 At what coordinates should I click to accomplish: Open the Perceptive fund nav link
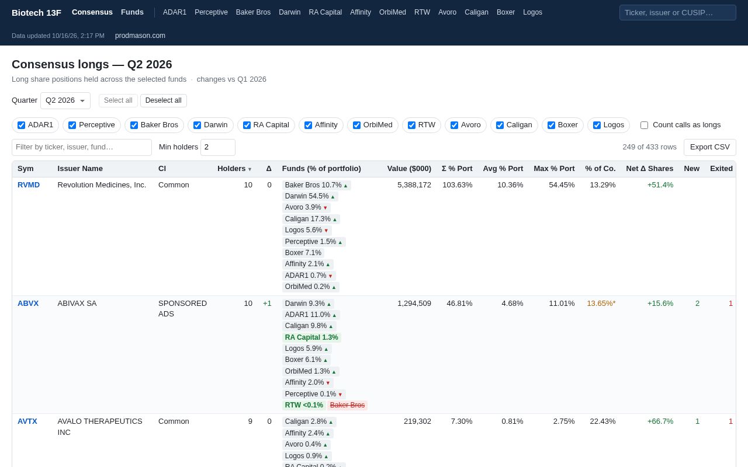point(211,12)
